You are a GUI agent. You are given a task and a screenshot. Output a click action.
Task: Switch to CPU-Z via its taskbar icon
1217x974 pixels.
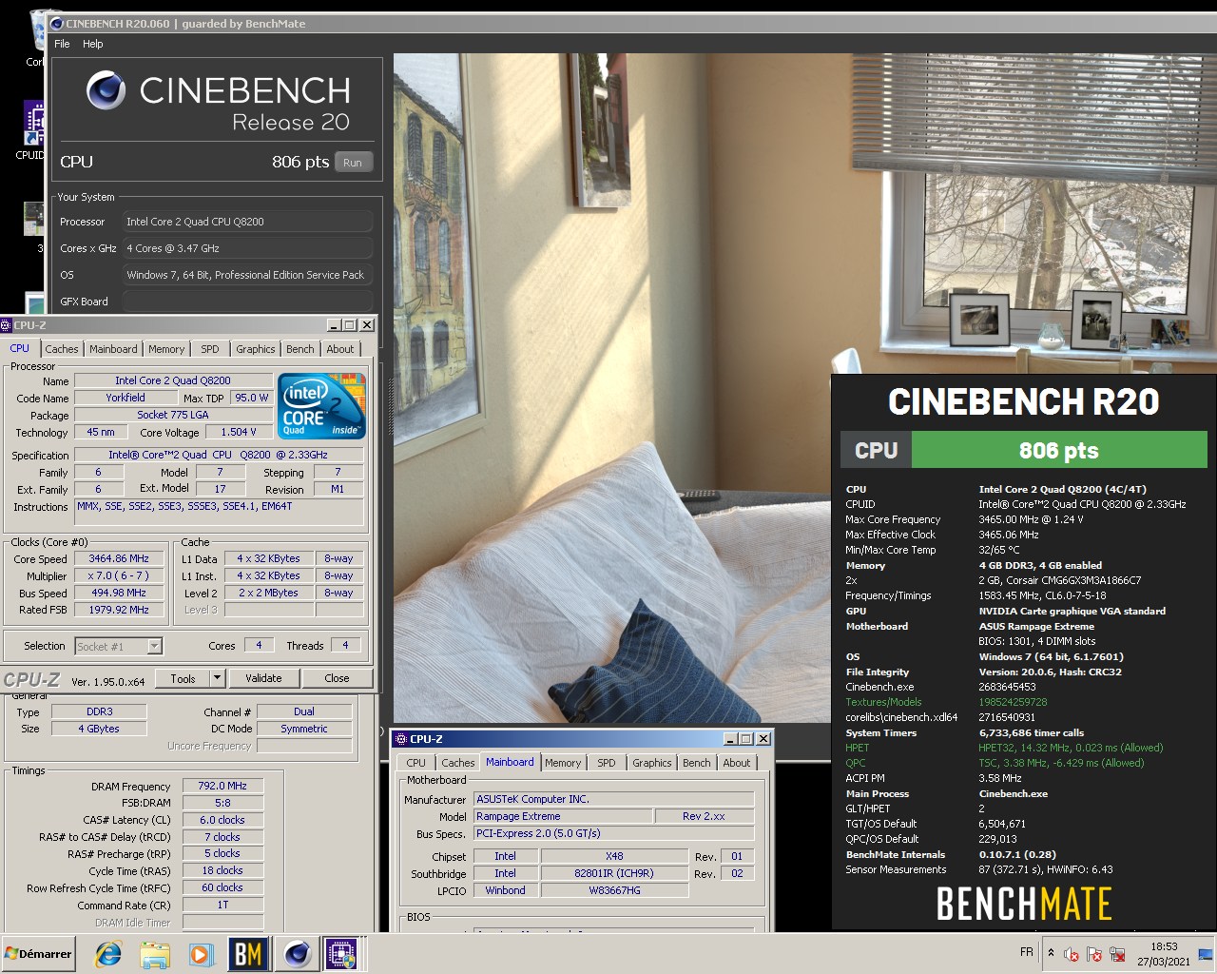point(341,954)
